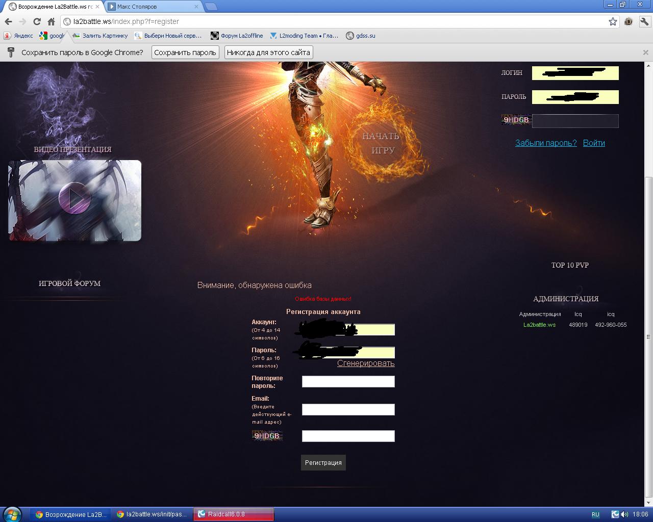
Task: Switch to the Raidcall6.0.8 taskbar item
Action: (234, 514)
